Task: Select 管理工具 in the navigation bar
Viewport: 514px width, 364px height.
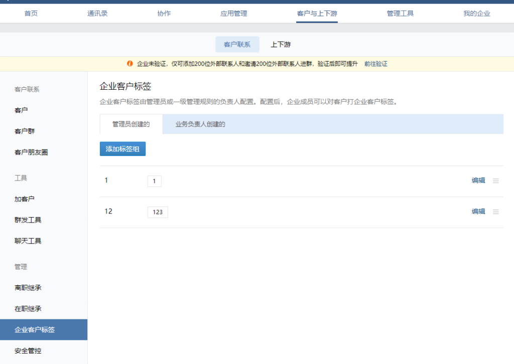Action: tap(400, 14)
